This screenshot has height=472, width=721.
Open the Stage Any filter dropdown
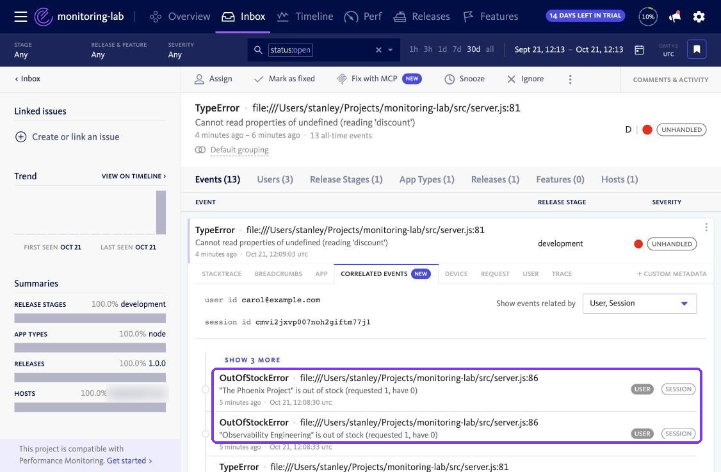pyautogui.click(x=23, y=50)
